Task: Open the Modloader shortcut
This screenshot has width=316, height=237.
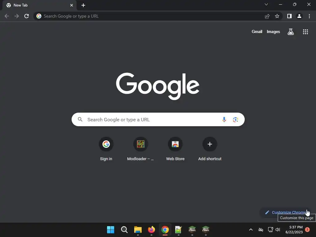Action: click(140, 149)
